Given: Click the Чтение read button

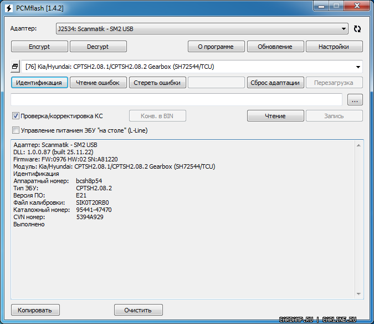Looking at the screenshot, I should (x=275, y=116).
